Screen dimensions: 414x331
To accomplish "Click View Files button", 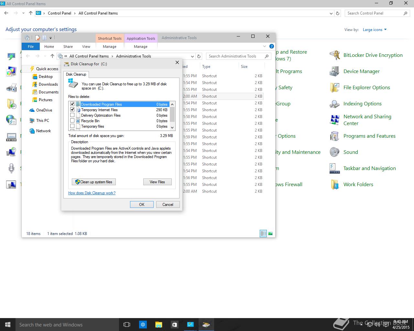I will click(x=157, y=182).
